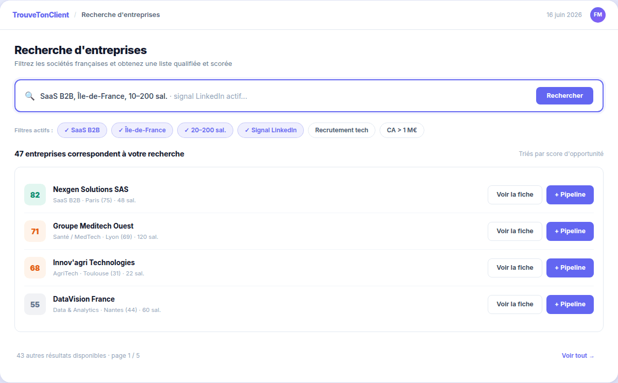This screenshot has width=618, height=383.
Task: Enable the Recrutement tech filter
Action: click(x=341, y=130)
